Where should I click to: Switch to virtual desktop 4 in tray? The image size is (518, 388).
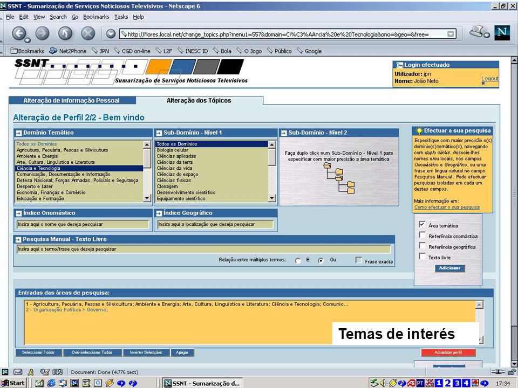click(466, 383)
